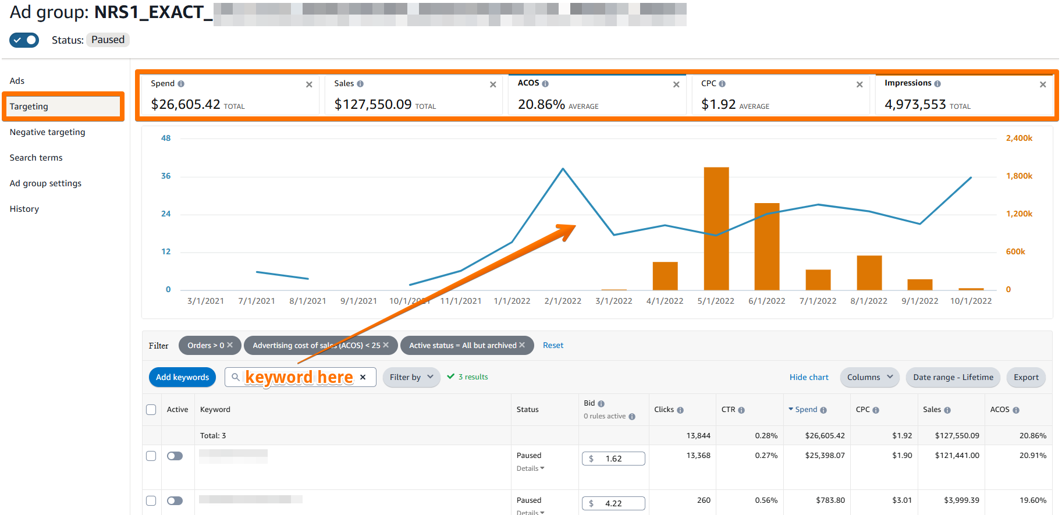
Task: Open Ad group settings
Action: 45,183
